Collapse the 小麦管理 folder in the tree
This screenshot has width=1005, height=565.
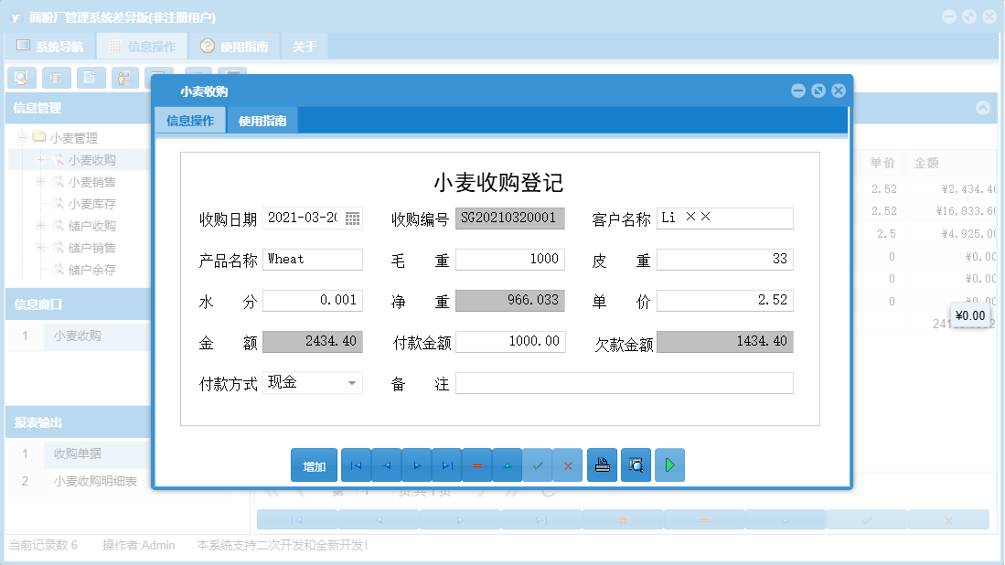tap(21, 137)
